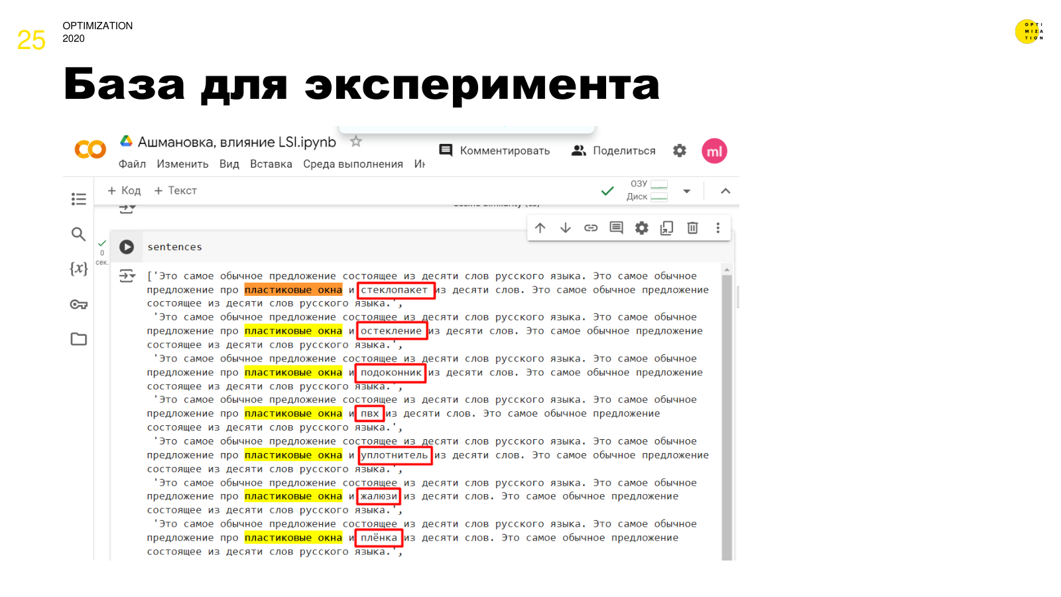
Task: Click the output options icon beside sentences output
Action: click(x=127, y=276)
